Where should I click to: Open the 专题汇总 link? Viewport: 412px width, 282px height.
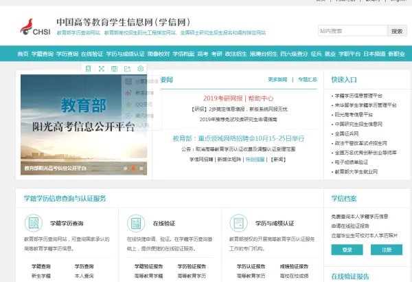[x=308, y=80]
